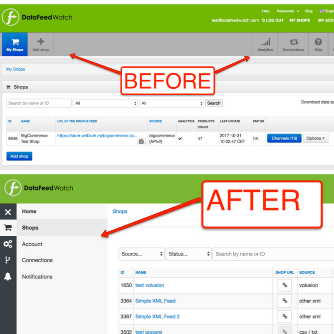Open the Simple XML Feed shop link

click(155, 301)
